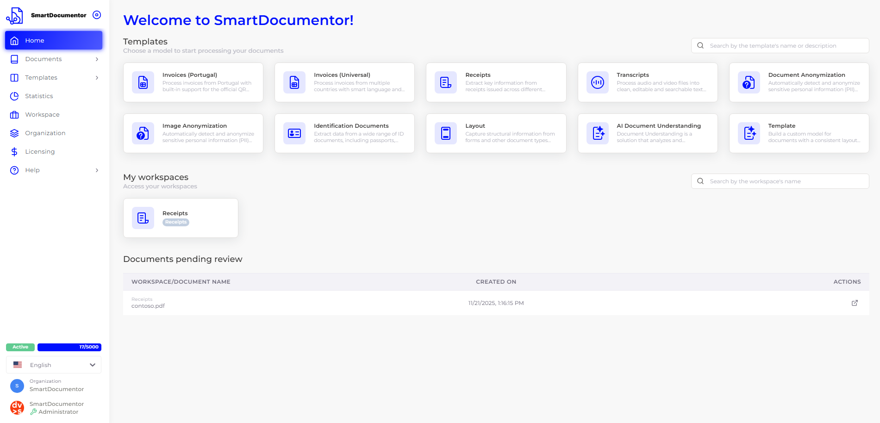Open contoso.pdf using the external link icon

[855, 303]
